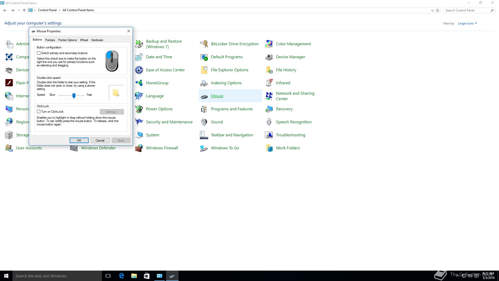Click the taskbar clock showing 3/3/2016

tap(488, 276)
